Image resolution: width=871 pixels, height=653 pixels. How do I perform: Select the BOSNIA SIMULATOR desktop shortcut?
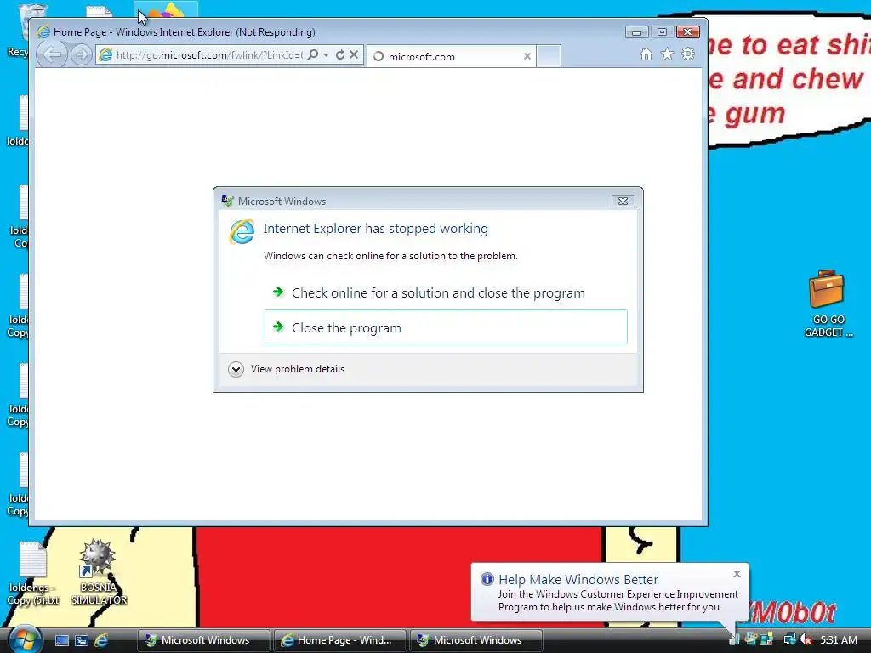[99, 572]
